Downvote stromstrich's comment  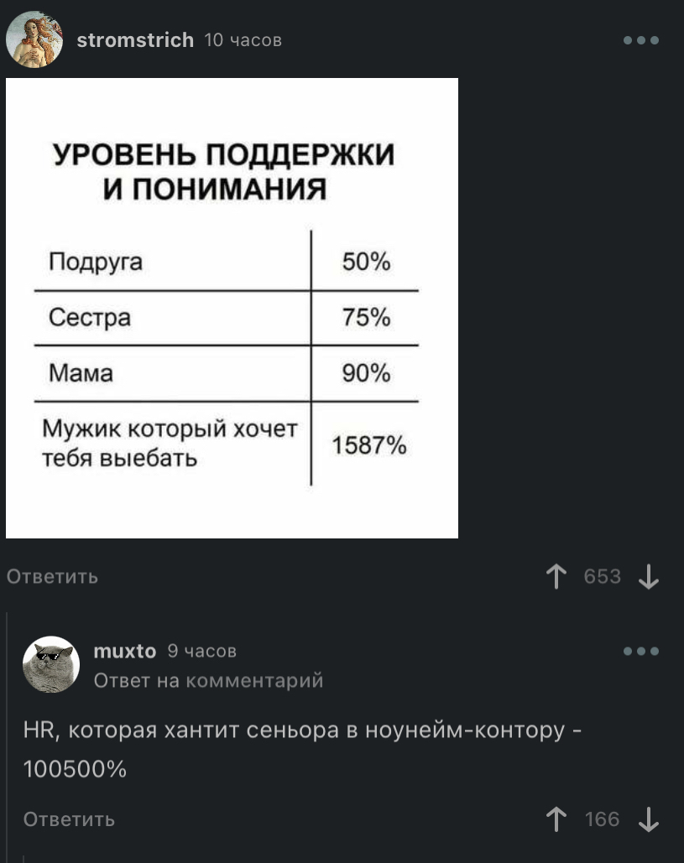coord(649,576)
